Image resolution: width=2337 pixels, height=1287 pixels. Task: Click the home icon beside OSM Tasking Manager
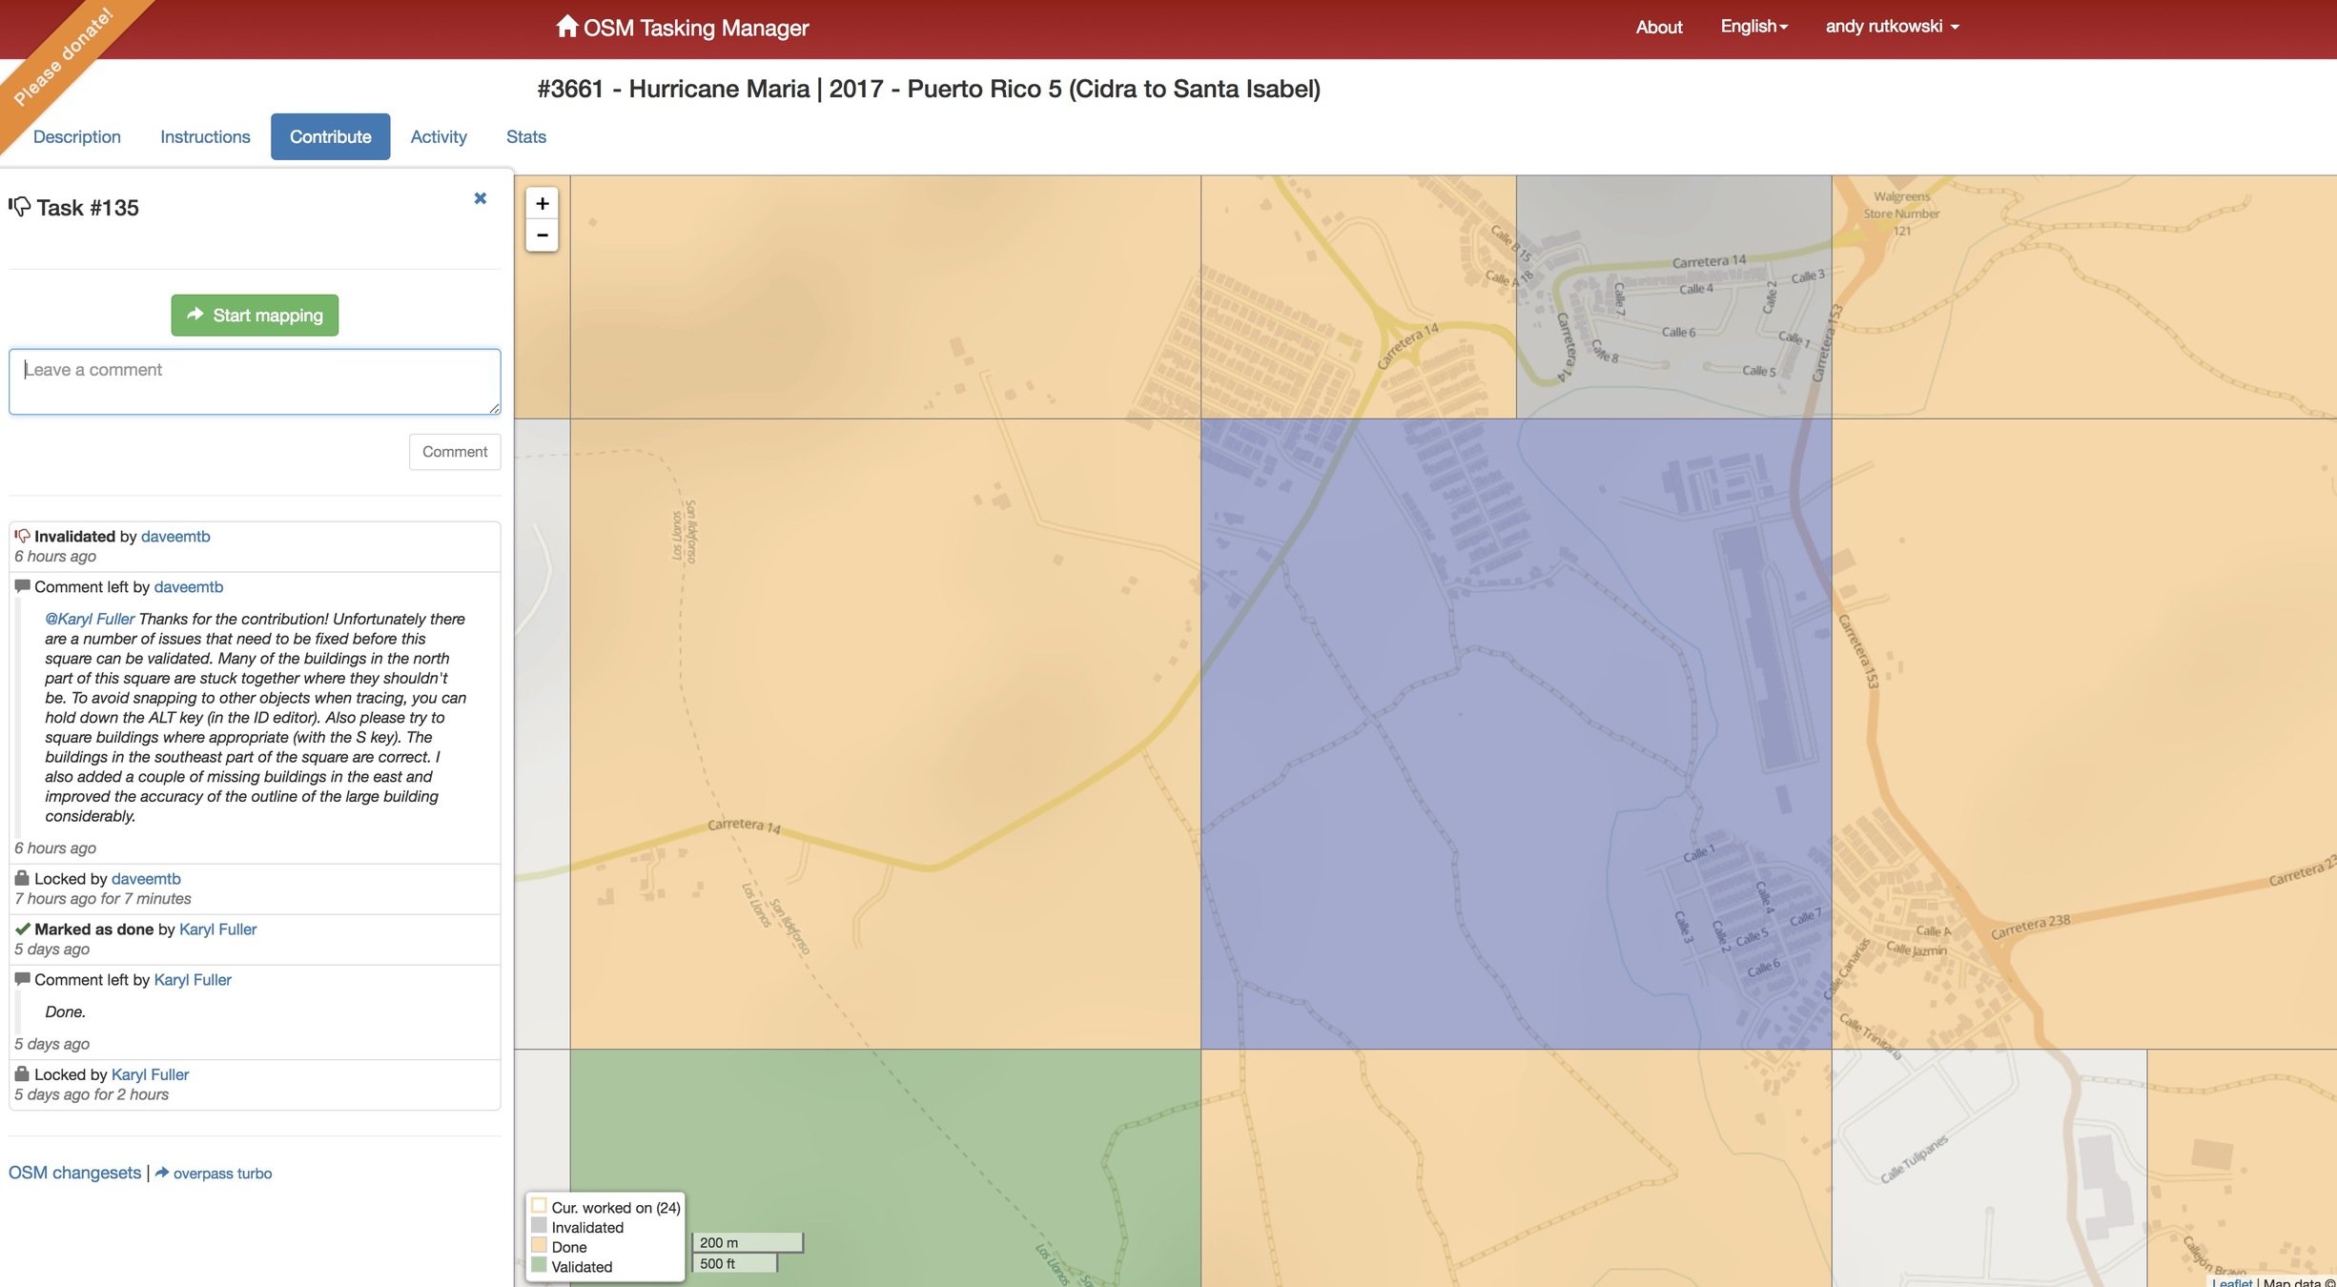pyautogui.click(x=567, y=26)
